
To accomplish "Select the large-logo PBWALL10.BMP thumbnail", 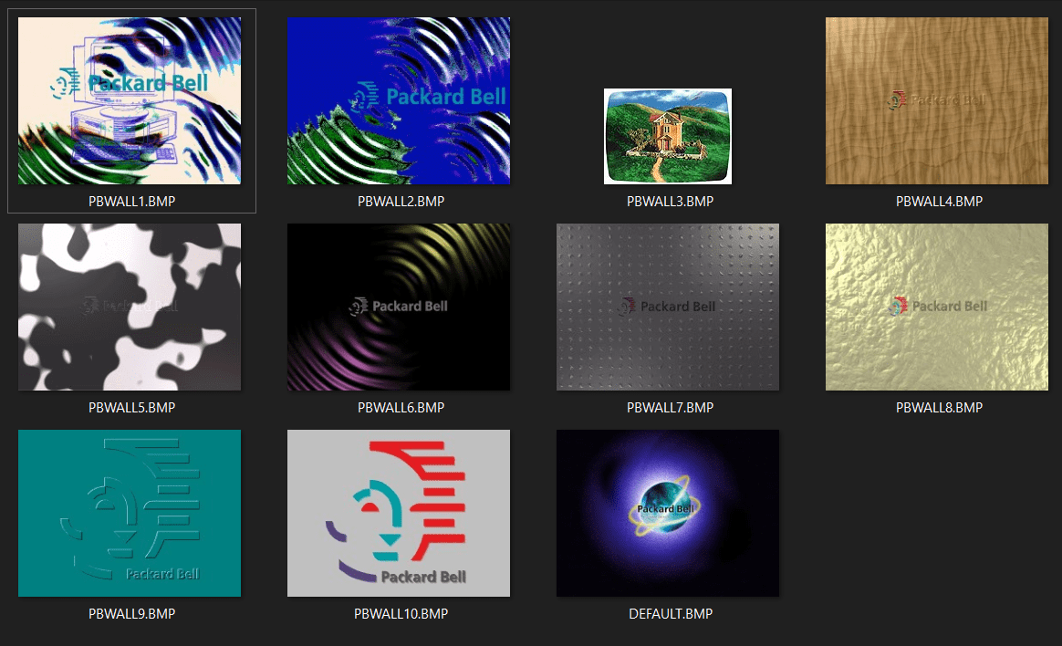I will 399,513.
